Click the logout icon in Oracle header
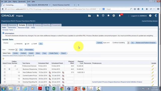Screen dimensions: 161x91 (156, 16)
